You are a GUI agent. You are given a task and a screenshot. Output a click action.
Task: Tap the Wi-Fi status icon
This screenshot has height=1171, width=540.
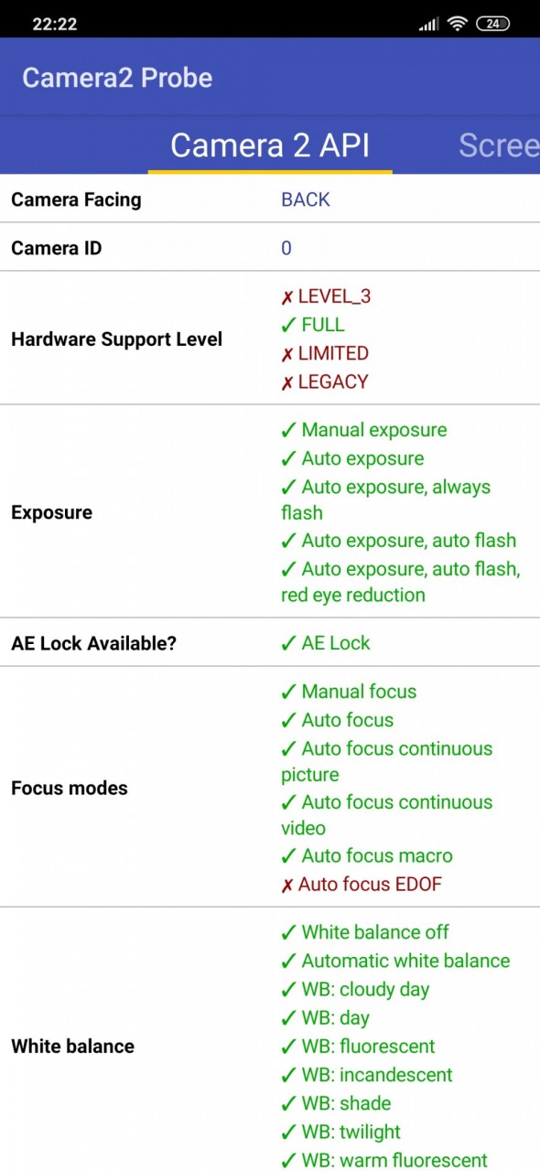(x=457, y=24)
